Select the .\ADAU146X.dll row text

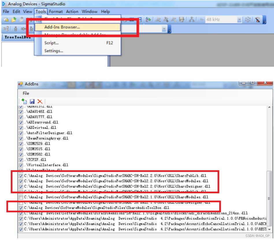point(38,112)
